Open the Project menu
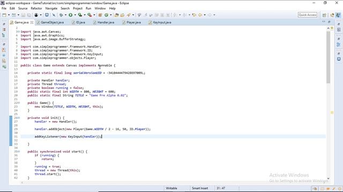The width and height of the screenshot is (343, 192). pos(78,9)
